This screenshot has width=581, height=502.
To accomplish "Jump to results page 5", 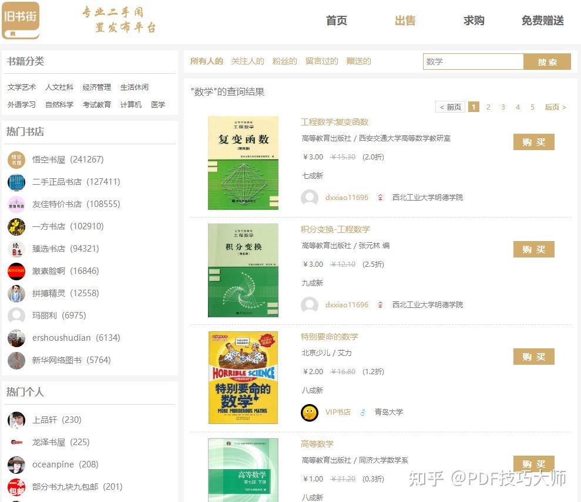I will (532, 107).
